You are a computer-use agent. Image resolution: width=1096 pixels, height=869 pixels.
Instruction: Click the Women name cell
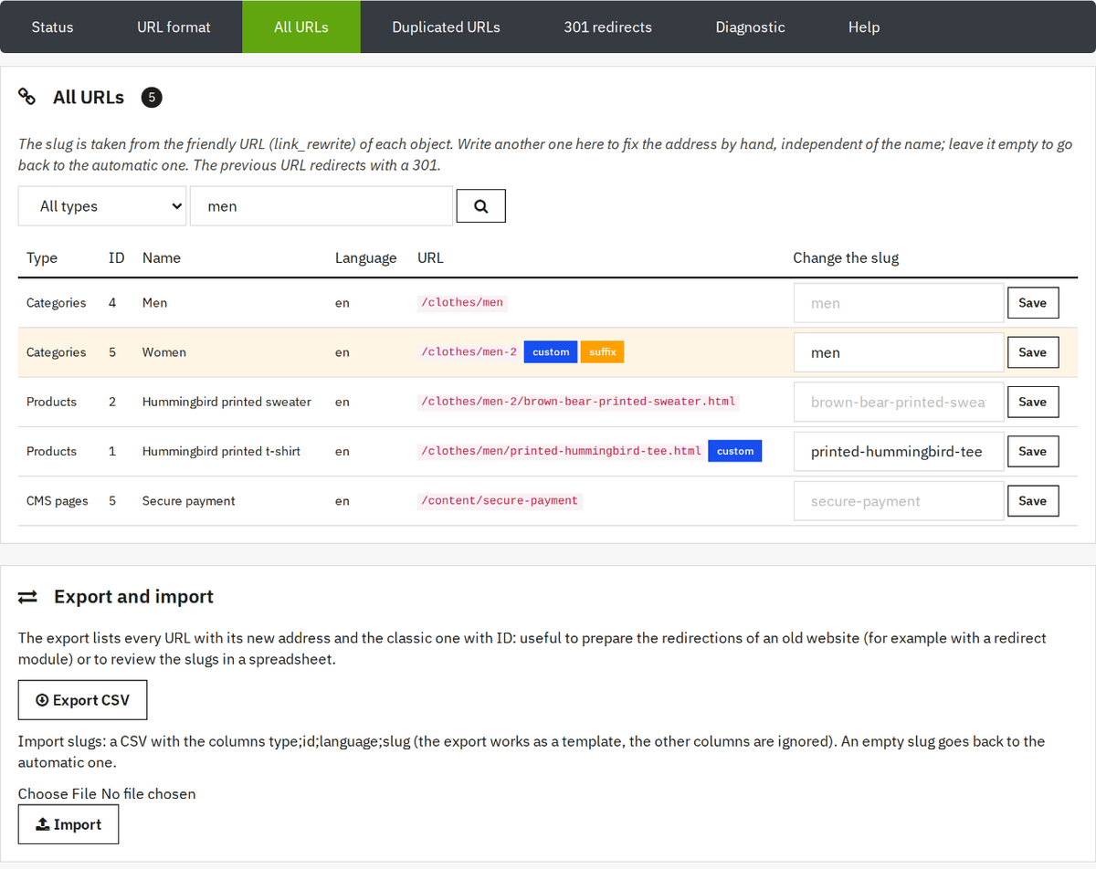(164, 352)
